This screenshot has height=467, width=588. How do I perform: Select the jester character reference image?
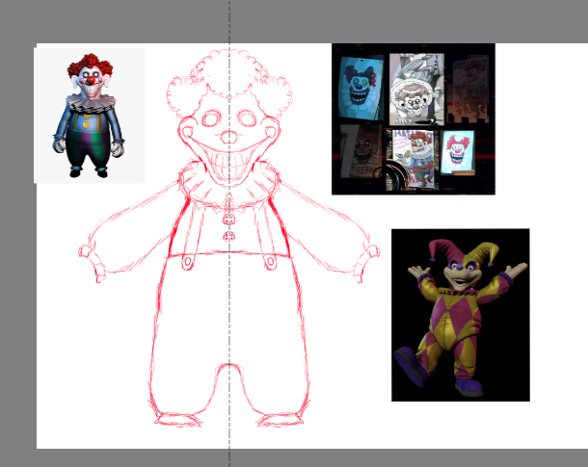[461, 315]
